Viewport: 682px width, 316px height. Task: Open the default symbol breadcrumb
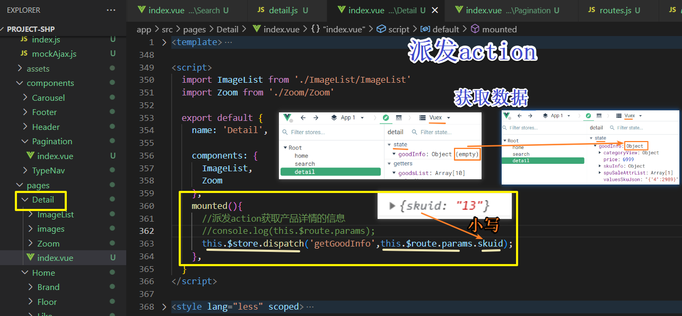coord(446,30)
